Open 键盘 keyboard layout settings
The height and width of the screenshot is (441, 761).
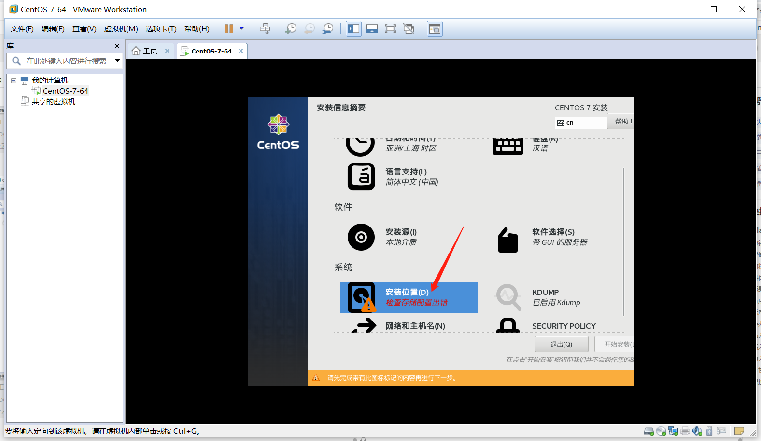tap(507, 146)
